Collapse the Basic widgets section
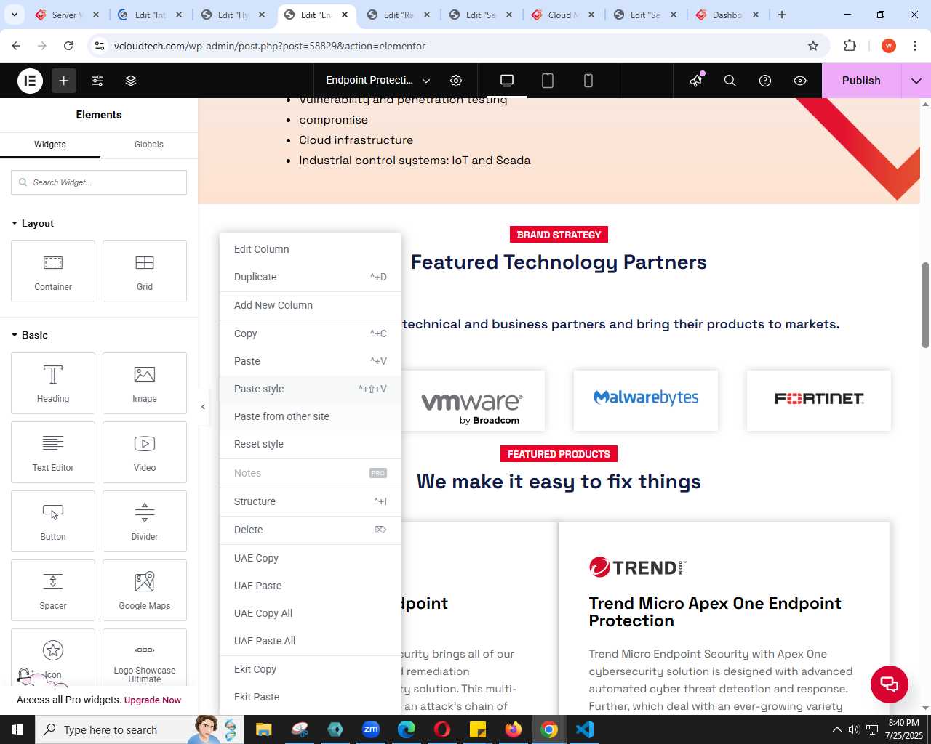931x744 pixels. coord(30,336)
